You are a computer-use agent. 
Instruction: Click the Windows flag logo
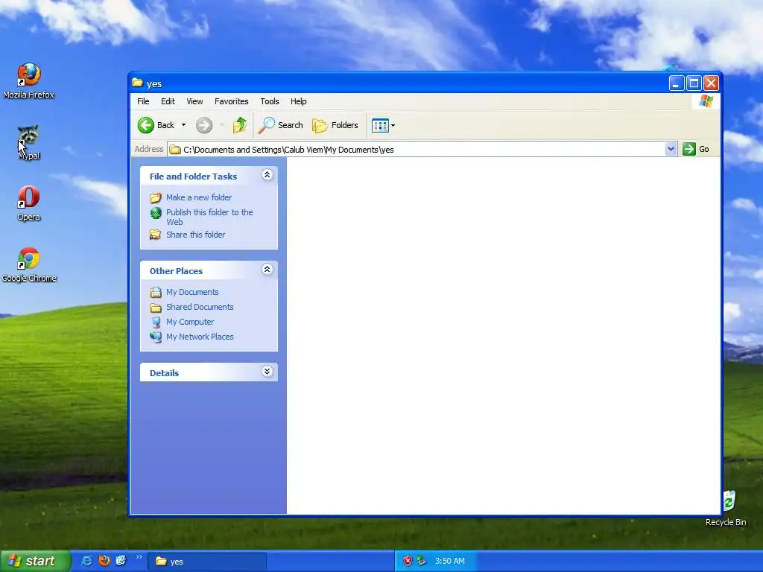click(706, 101)
